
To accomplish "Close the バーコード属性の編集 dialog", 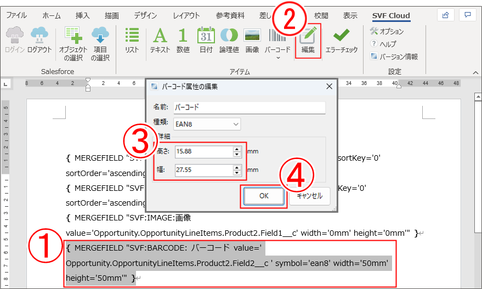I will (x=329, y=87).
